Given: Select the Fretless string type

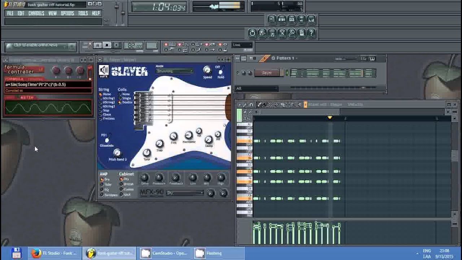Looking at the screenshot, I should pos(107,118).
